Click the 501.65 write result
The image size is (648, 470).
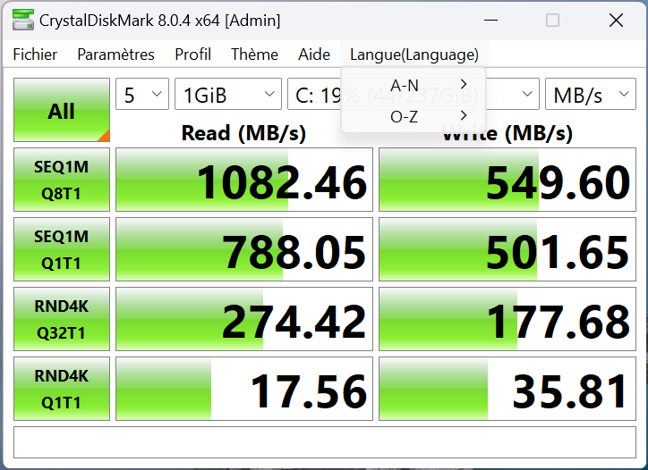pyautogui.click(x=507, y=249)
